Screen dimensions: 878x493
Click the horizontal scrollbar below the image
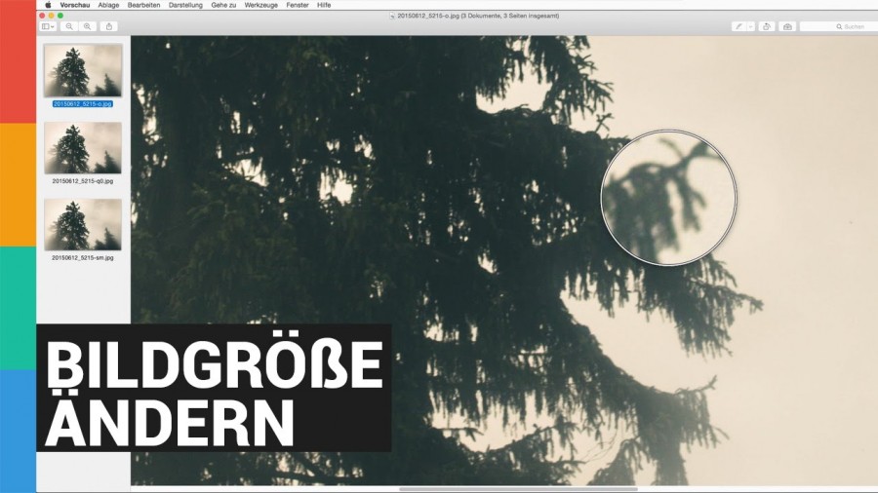pyautogui.click(x=517, y=489)
